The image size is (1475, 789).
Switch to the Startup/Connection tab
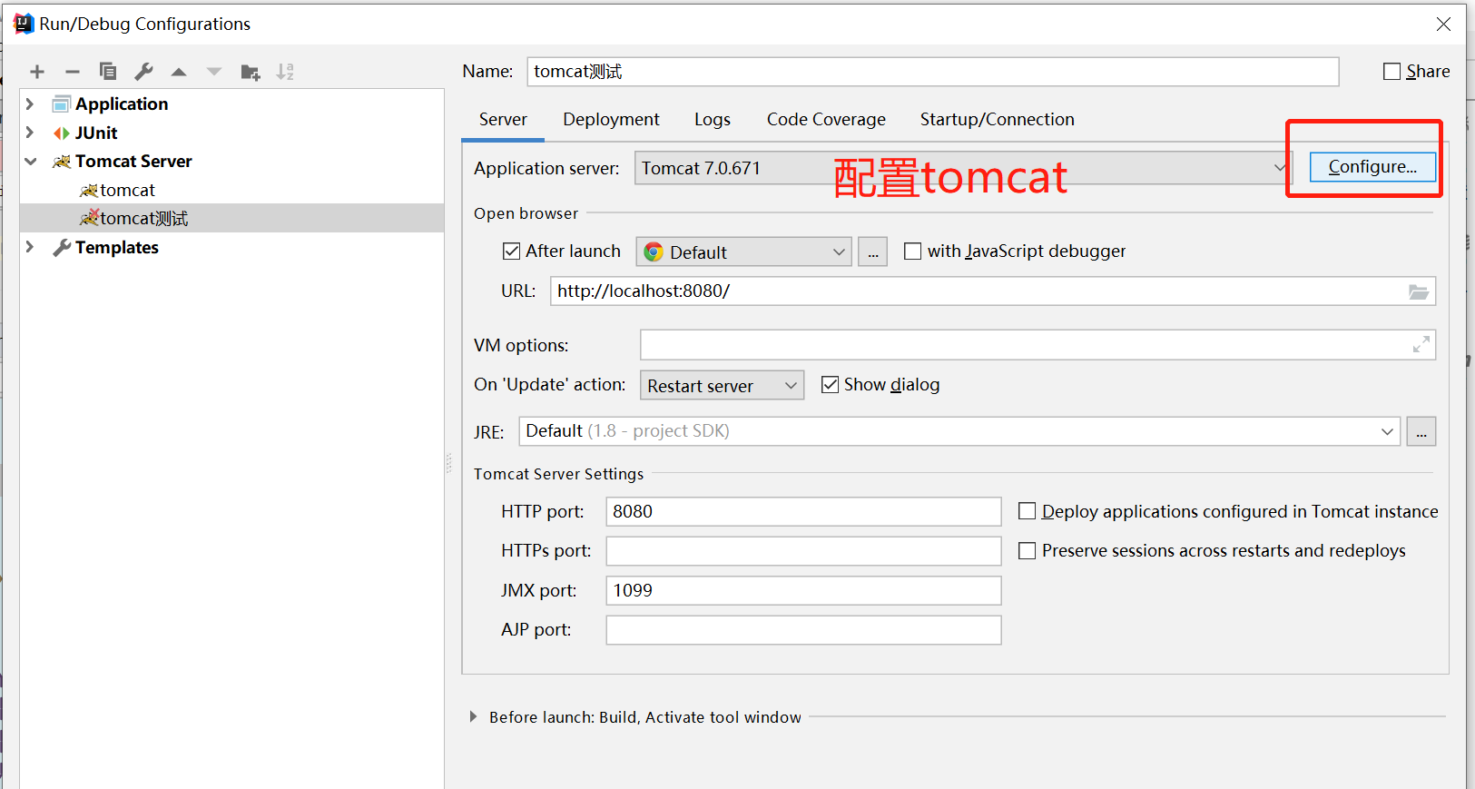coord(997,119)
